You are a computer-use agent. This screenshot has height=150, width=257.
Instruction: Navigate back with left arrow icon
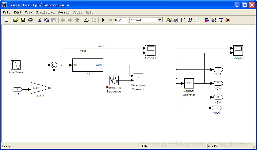pyautogui.click(x=63, y=20)
